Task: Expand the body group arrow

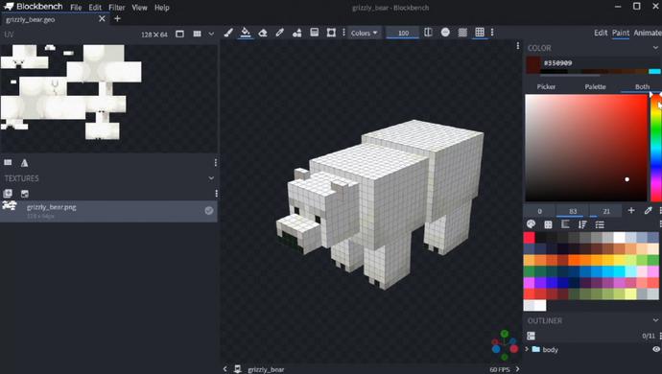Action: [527, 349]
